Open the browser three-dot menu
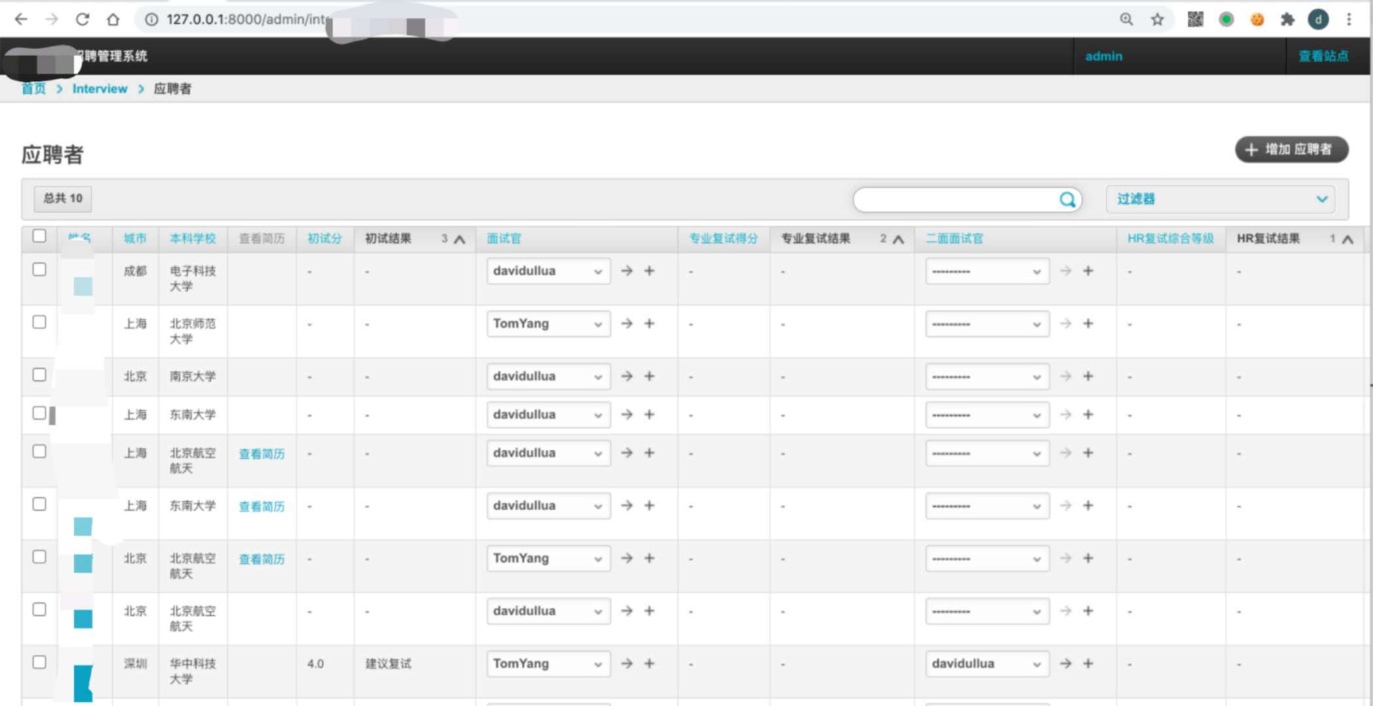The height and width of the screenshot is (706, 1373). coord(1349,20)
